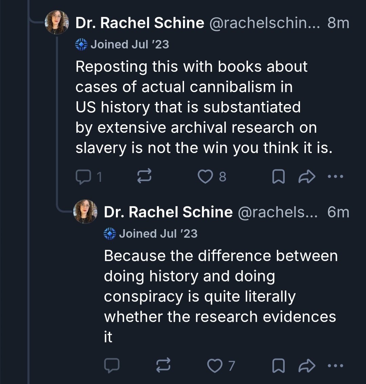Open Dr. Rachel Schine's avatar in the 8m post
366x384 pixels.
pyautogui.click(x=57, y=22)
